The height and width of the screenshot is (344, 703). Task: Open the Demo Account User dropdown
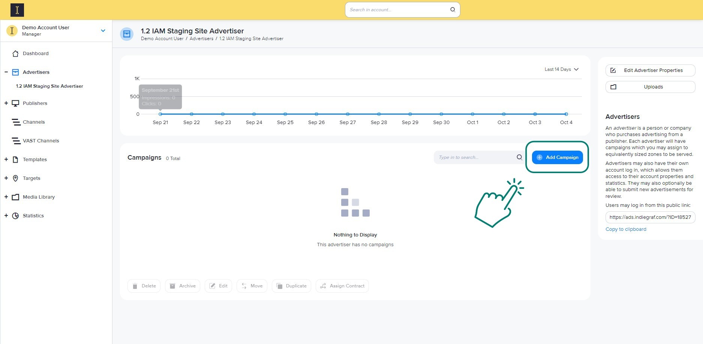pyautogui.click(x=103, y=31)
